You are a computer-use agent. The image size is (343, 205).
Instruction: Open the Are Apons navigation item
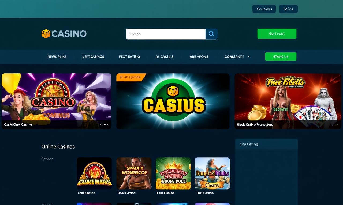199,57
